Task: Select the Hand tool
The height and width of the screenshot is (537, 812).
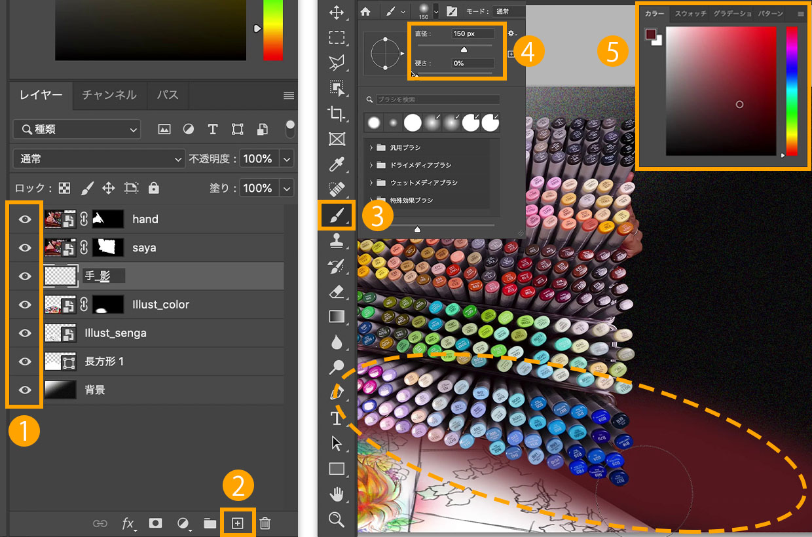Action: coord(337,494)
